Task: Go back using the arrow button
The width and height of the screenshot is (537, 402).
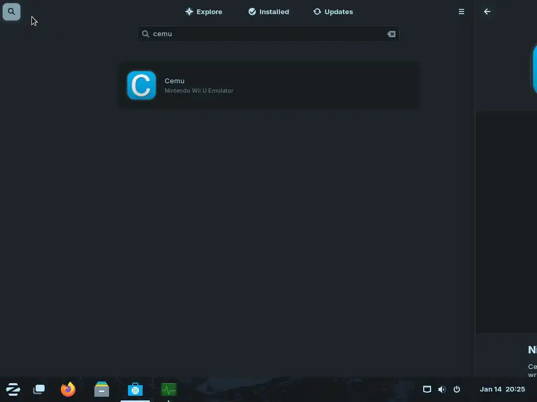Action: (487, 12)
